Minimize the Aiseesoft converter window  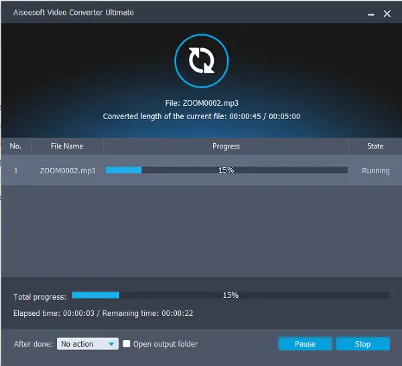point(371,14)
